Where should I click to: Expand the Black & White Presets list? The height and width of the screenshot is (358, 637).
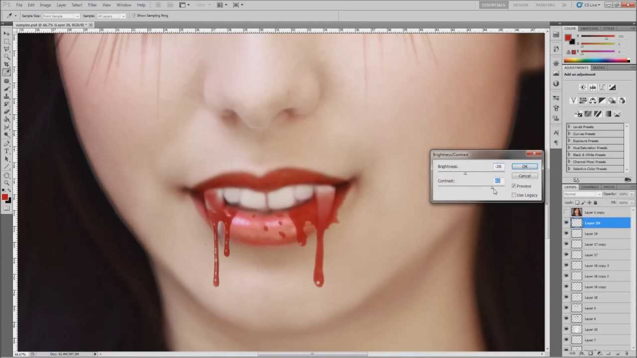569,155
